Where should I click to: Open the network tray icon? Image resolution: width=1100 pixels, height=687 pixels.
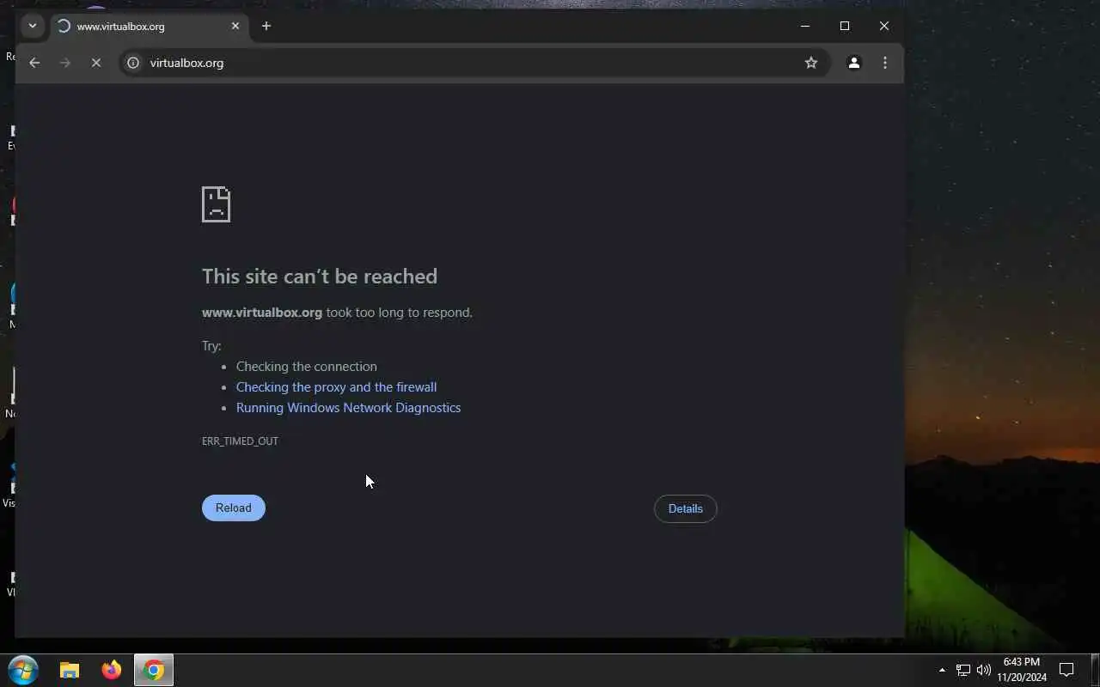pyautogui.click(x=963, y=670)
